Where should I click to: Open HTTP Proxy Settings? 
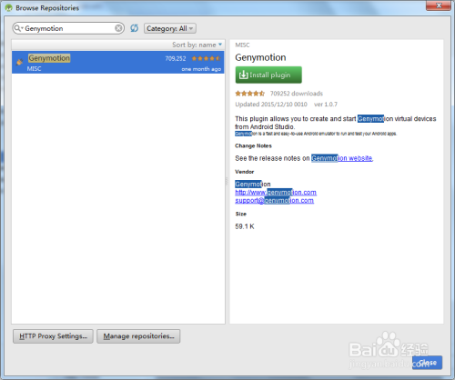pos(53,336)
